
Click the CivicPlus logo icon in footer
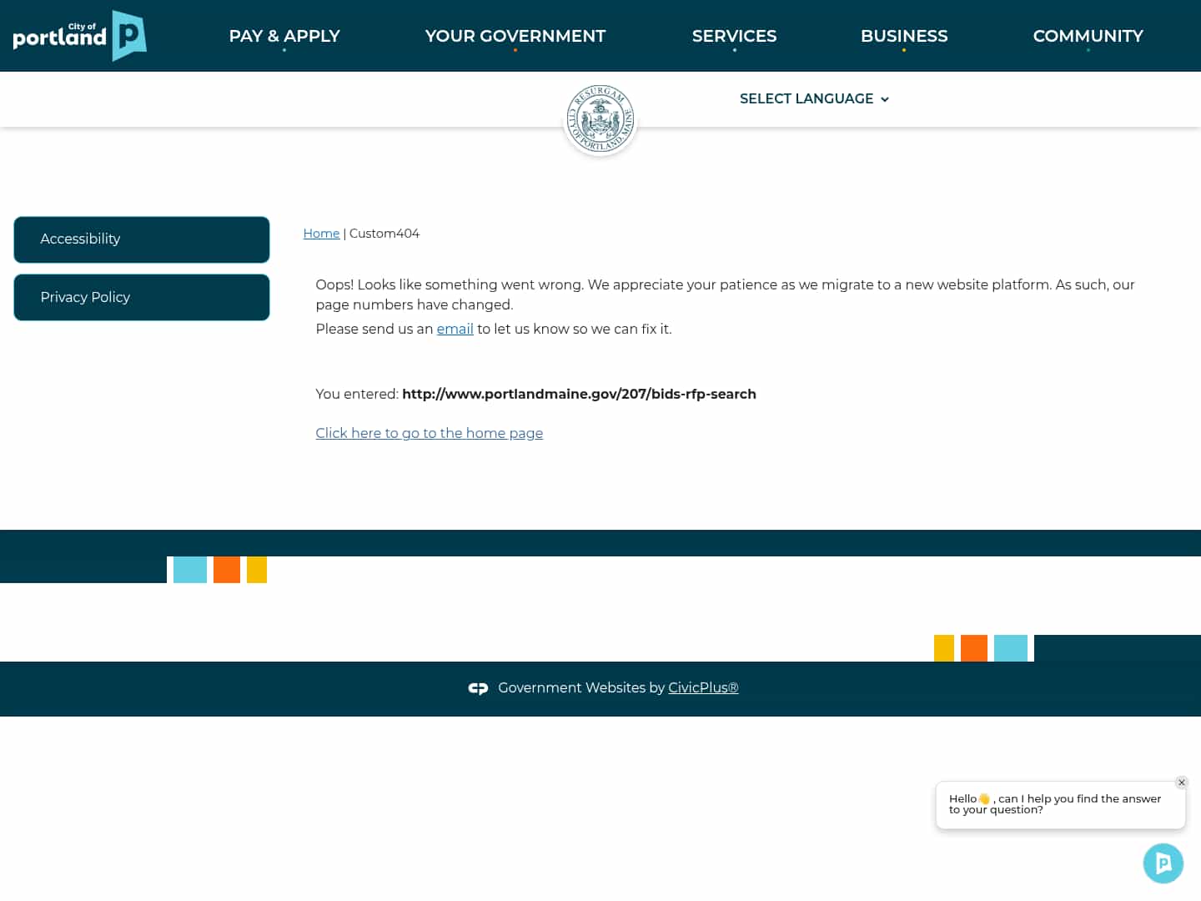click(478, 688)
